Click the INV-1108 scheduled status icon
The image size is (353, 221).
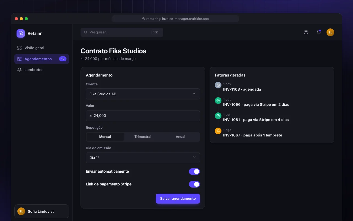(x=218, y=85)
